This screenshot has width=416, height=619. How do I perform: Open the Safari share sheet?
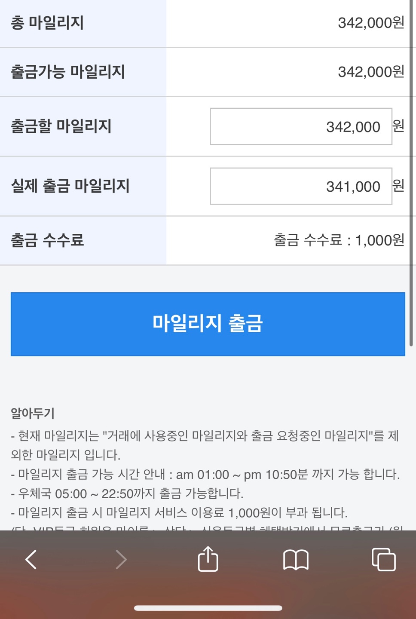click(x=208, y=559)
